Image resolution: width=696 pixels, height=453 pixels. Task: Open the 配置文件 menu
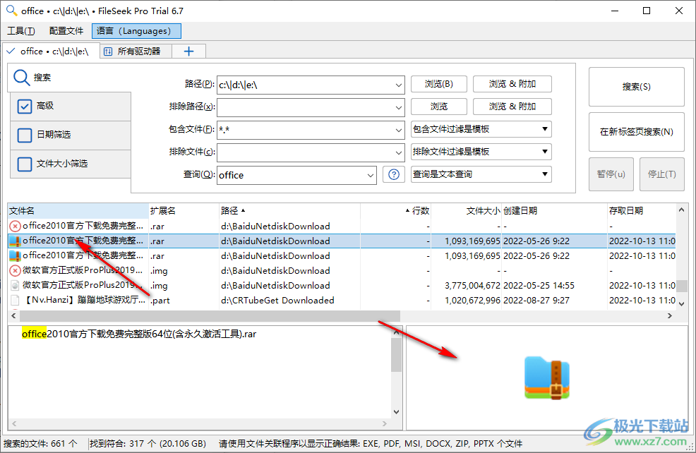tap(66, 31)
